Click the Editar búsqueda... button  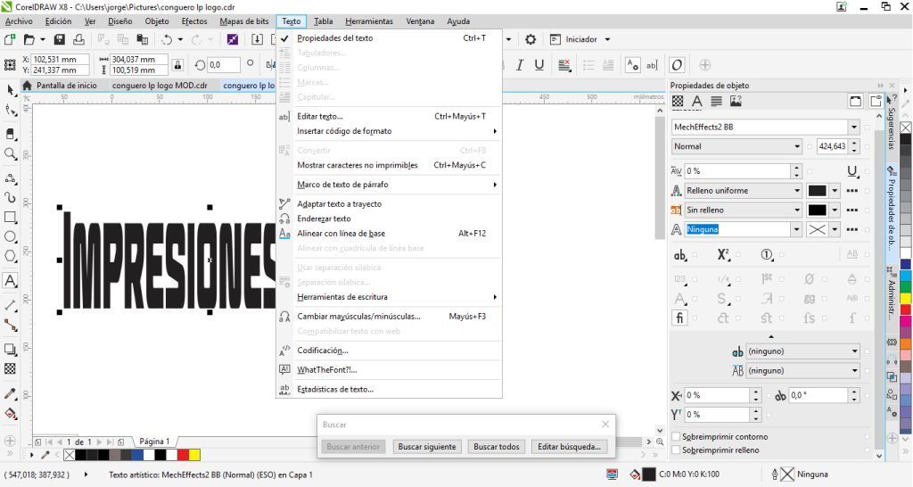569,447
